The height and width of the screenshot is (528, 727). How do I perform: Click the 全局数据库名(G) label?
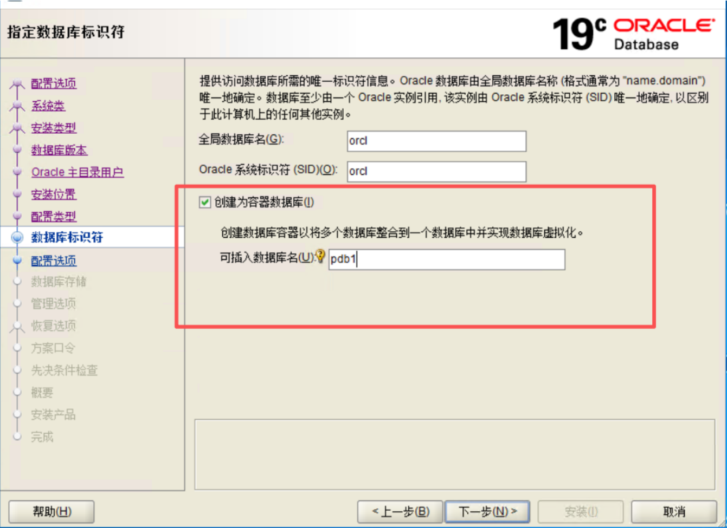click(241, 140)
